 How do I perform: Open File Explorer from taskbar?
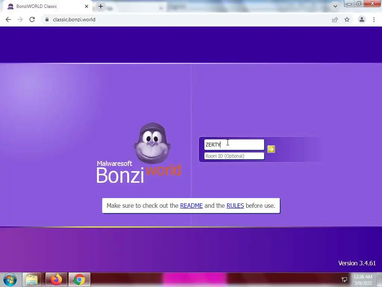click(x=32, y=280)
